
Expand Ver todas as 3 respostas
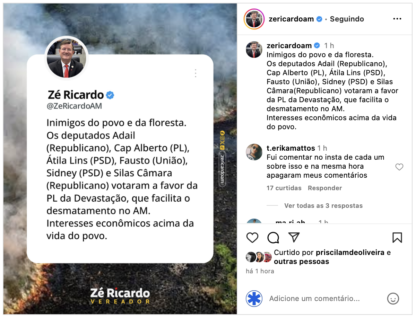323,205
